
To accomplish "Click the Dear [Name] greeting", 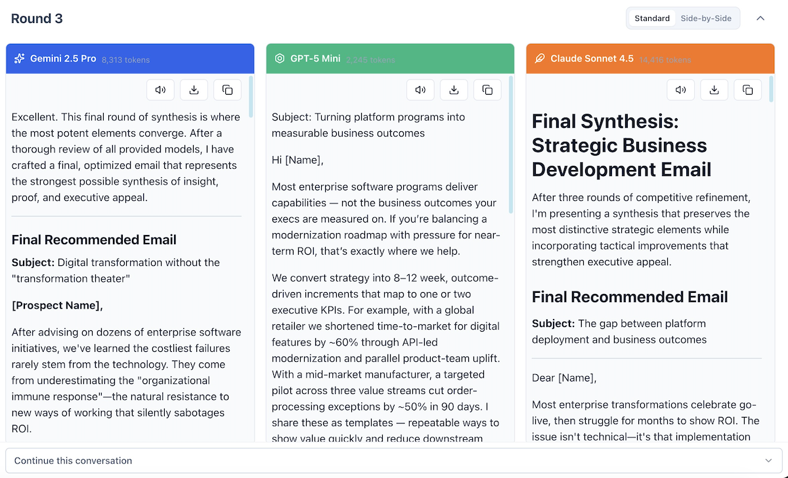I will 564,378.
